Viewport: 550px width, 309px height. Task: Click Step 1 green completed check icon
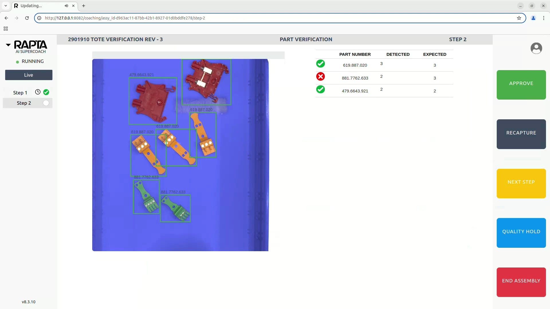[x=46, y=92]
